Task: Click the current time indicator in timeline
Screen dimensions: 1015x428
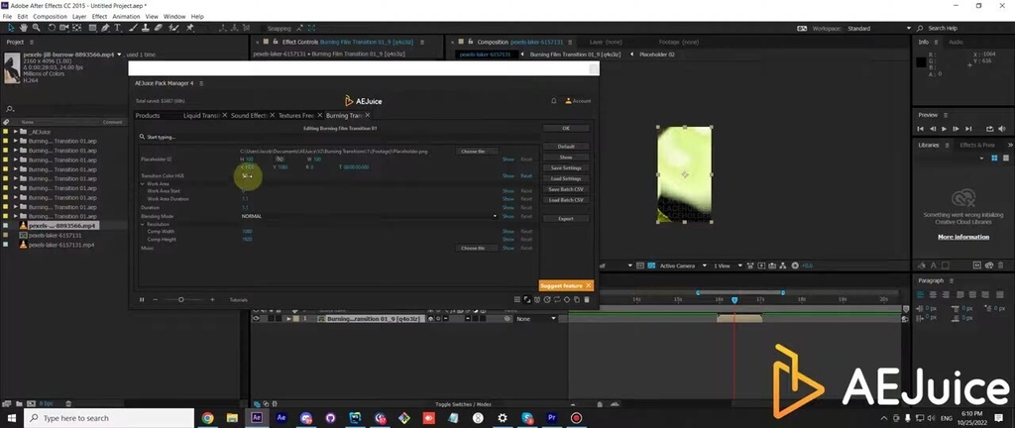Action: point(734,300)
